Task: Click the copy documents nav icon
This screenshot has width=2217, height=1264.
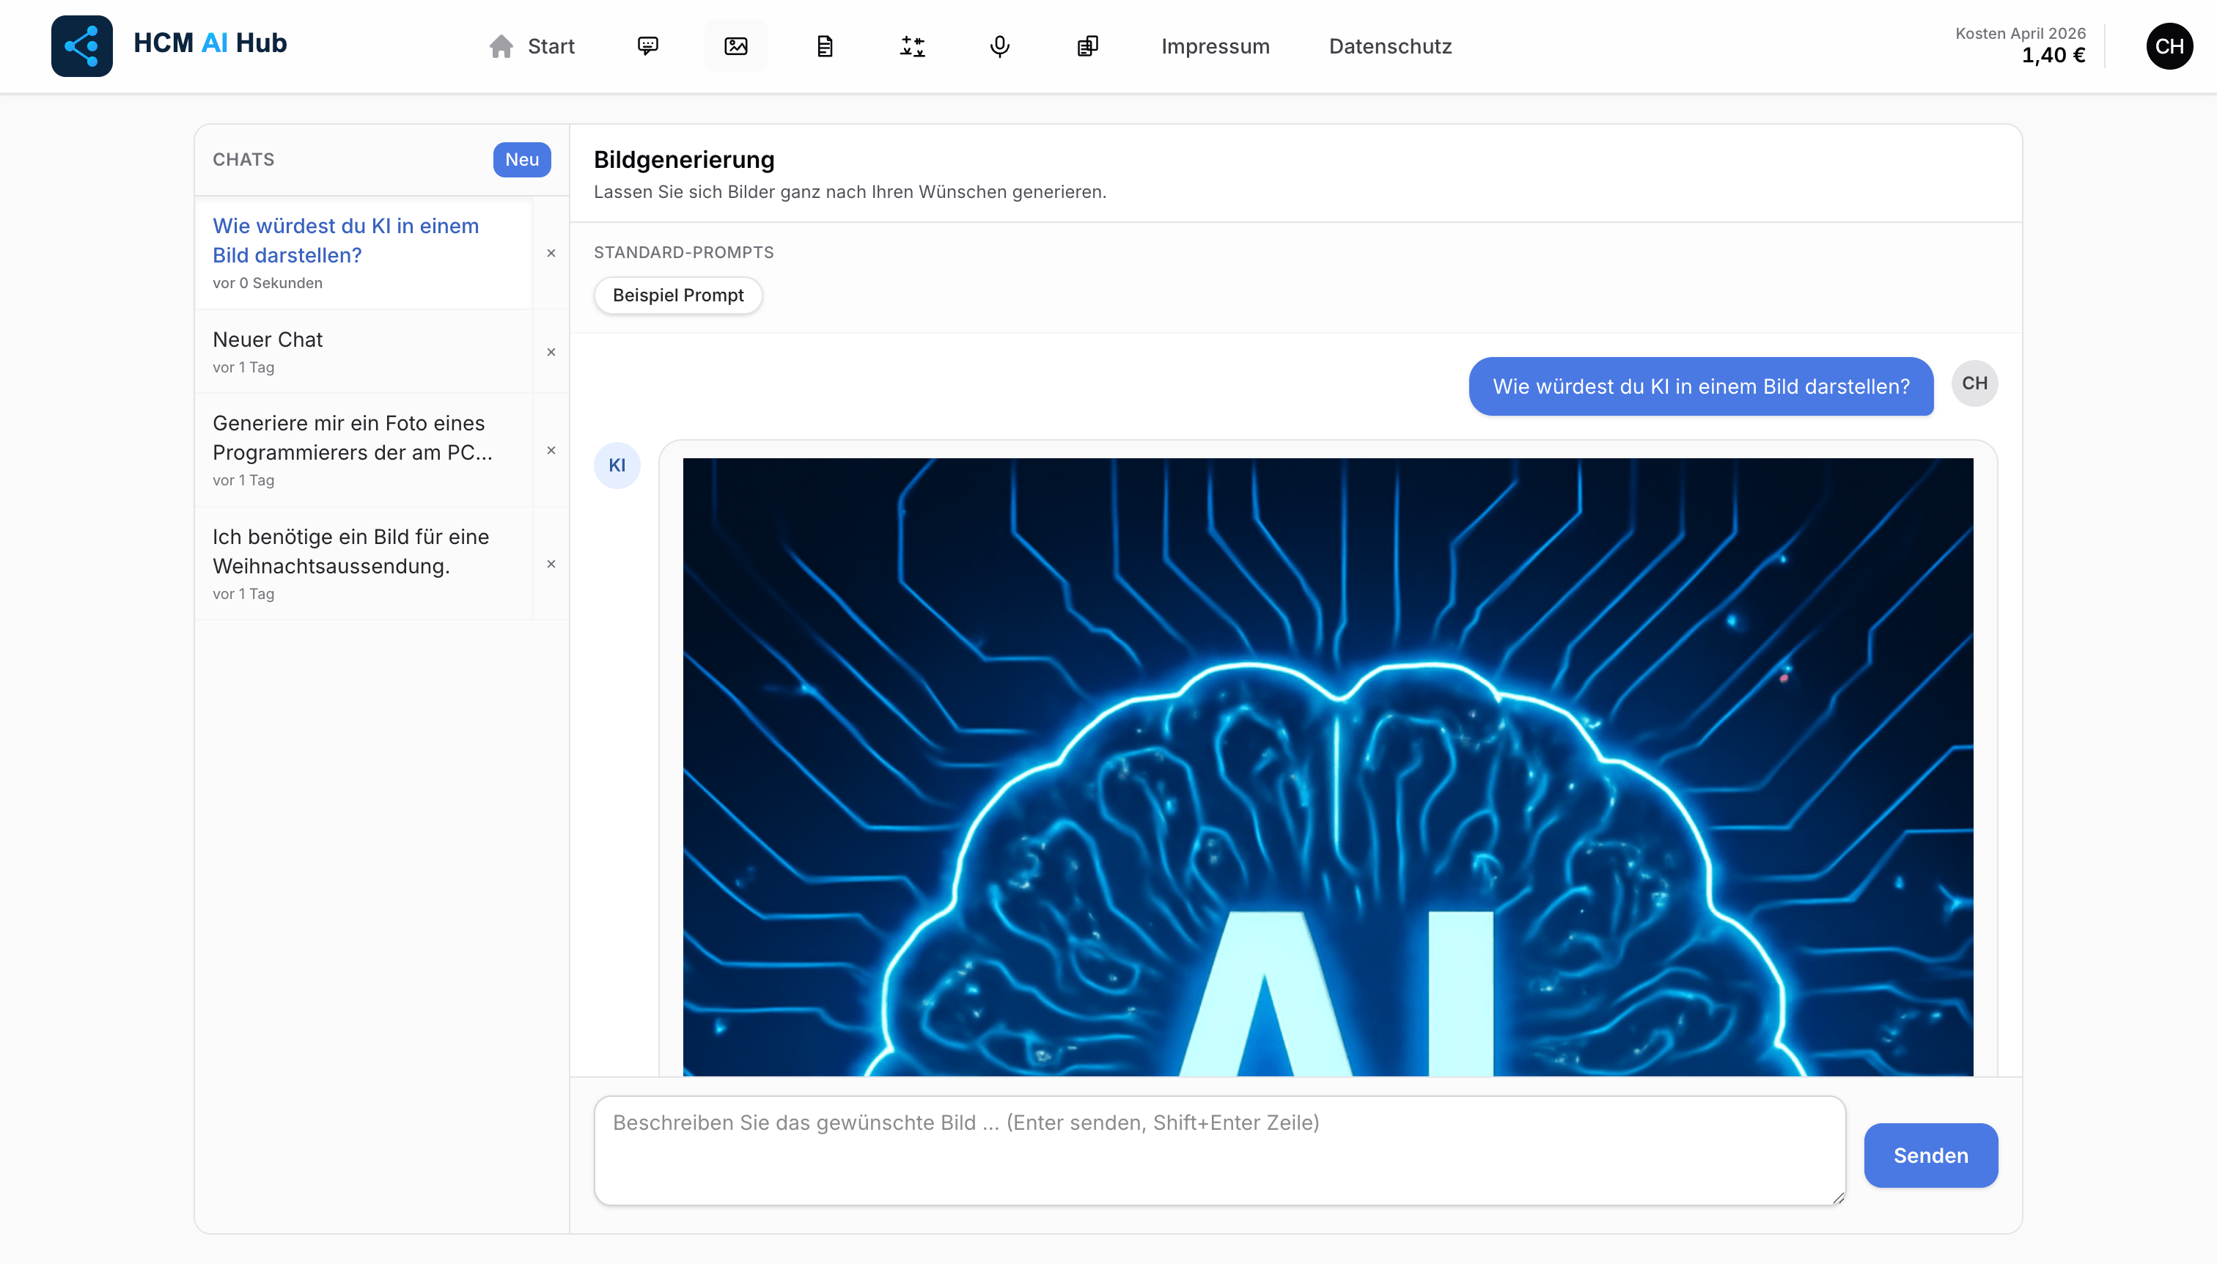Action: click(1088, 46)
